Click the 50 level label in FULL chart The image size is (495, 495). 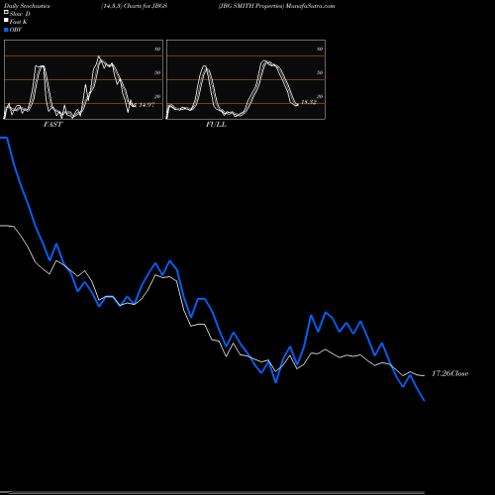coord(320,72)
